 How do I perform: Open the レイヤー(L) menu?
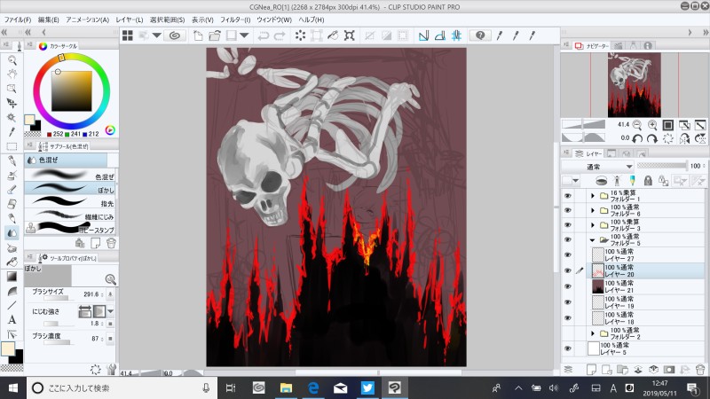click(130, 19)
